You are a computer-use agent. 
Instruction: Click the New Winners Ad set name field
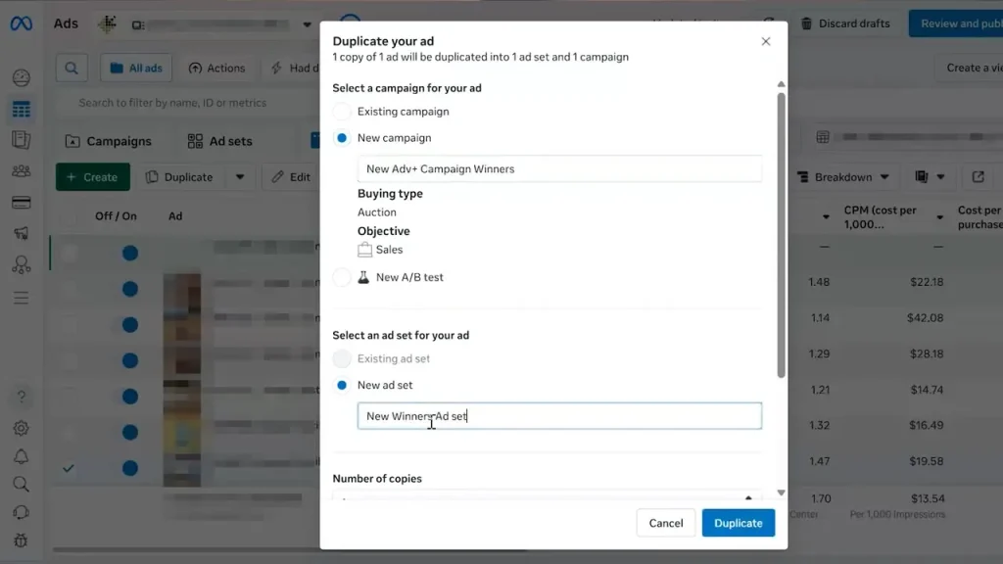559,416
